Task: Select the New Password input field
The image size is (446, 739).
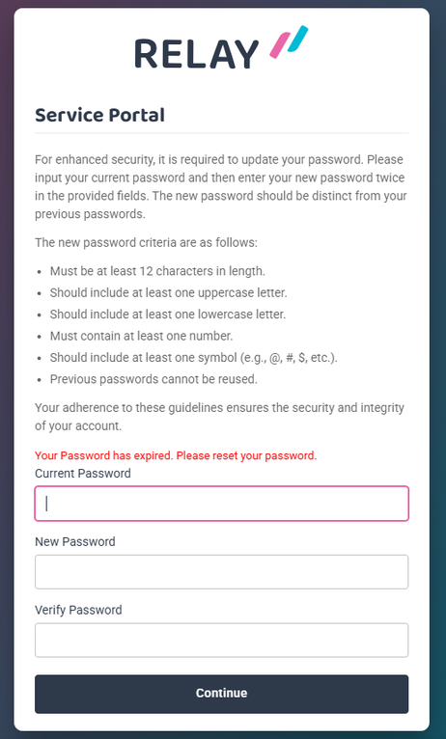Action: [222, 572]
